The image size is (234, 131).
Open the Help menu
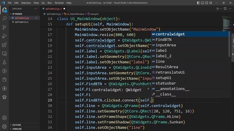(x=69, y=3)
